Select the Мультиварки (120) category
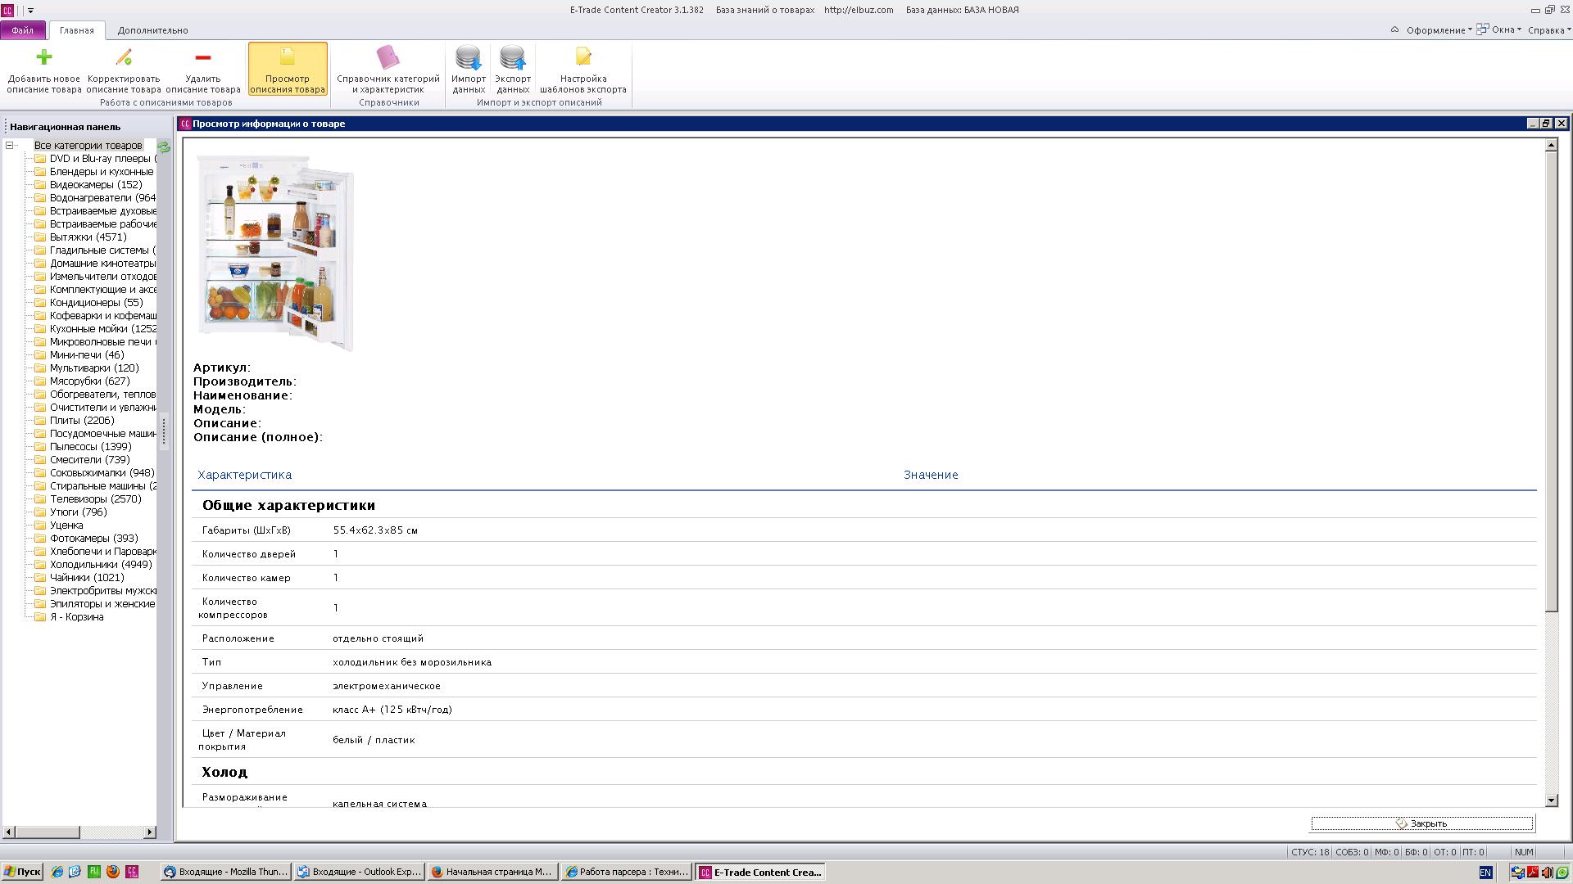The height and width of the screenshot is (884, 1573). (x=94, y=368)
